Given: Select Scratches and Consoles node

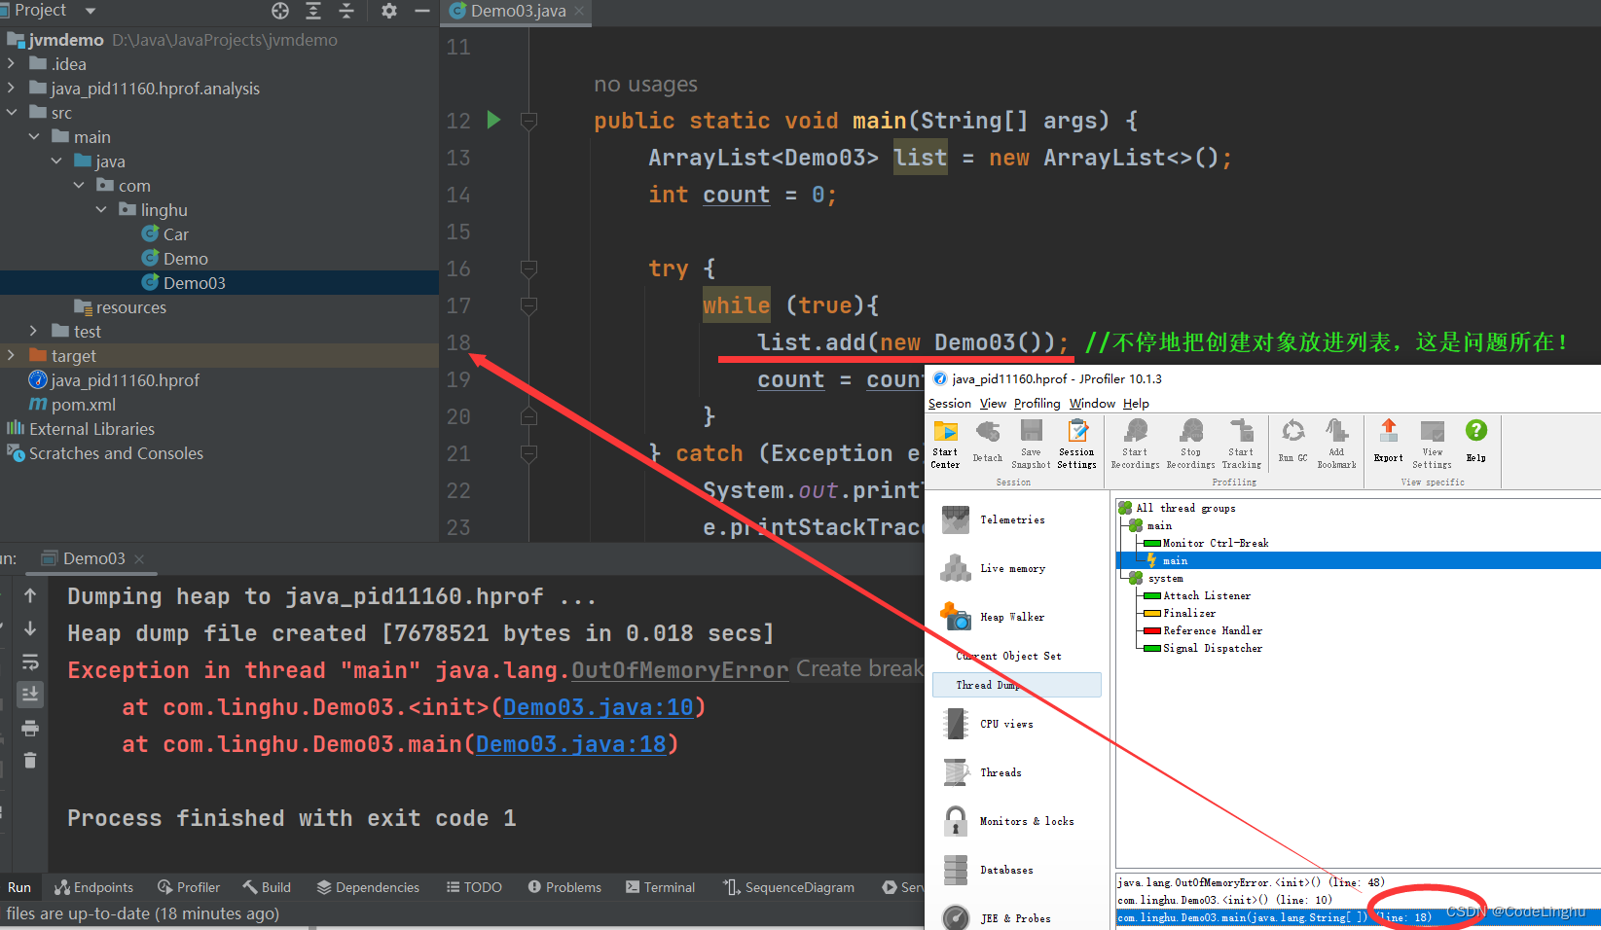Looking at the screenshot, I should (x=105, y=452).
